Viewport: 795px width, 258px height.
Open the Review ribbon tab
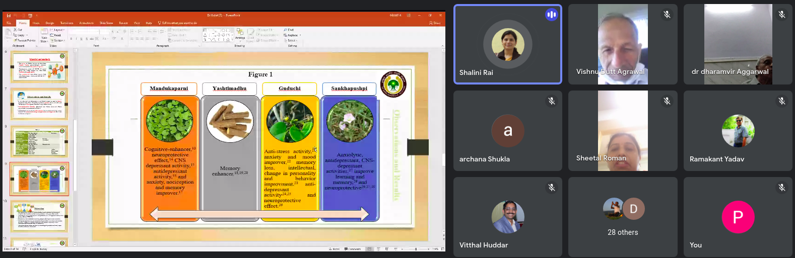click(x=123, y=23)
